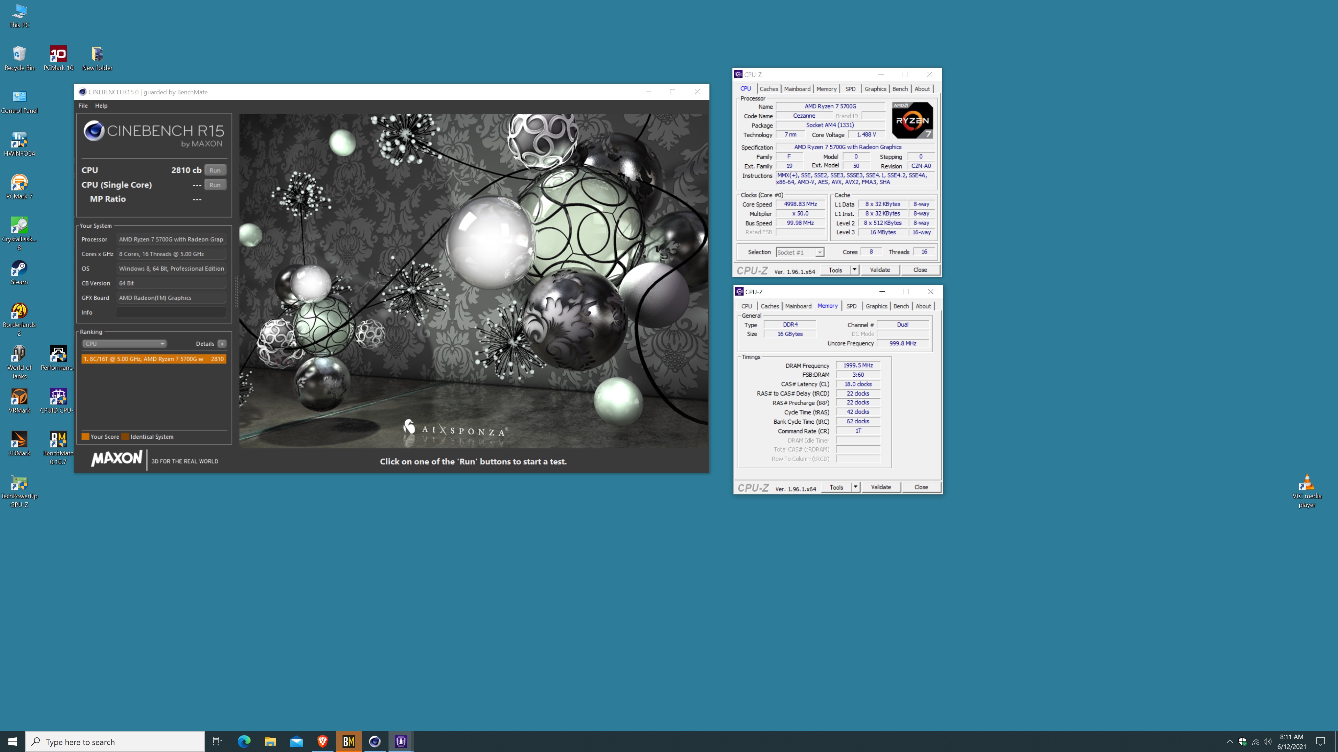The image size is (1338, 752).
Task: Launch VRMark desktop shortcut
Action: click(19, 401)
